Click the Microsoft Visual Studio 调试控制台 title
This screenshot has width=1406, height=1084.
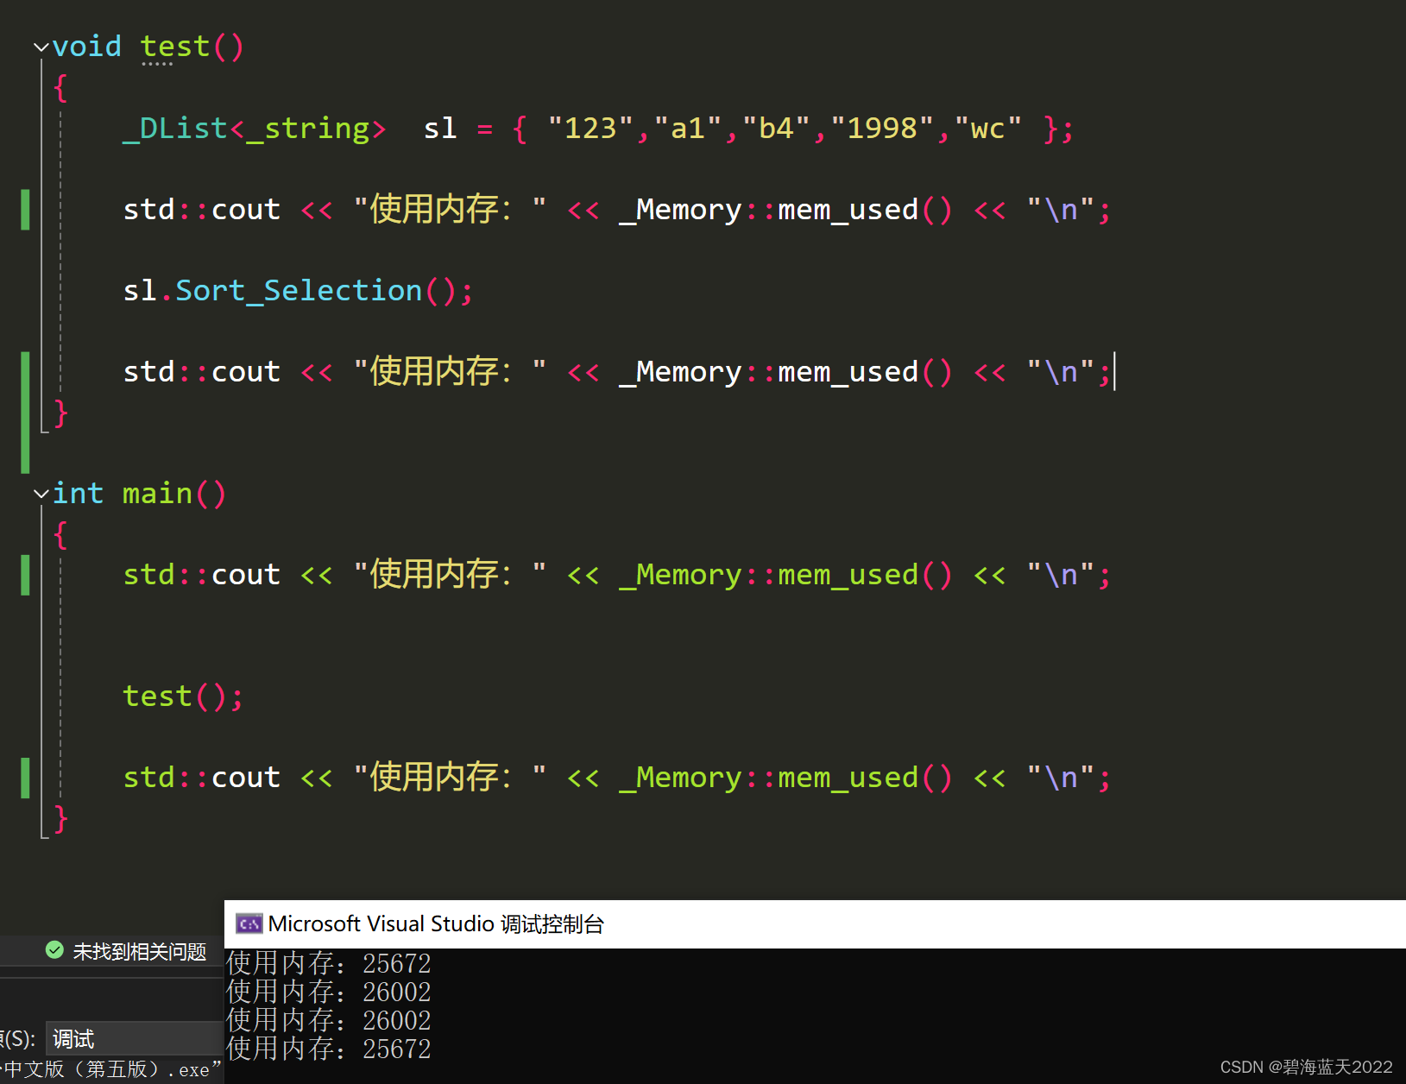pyautogui.click(x=436, y=923)
